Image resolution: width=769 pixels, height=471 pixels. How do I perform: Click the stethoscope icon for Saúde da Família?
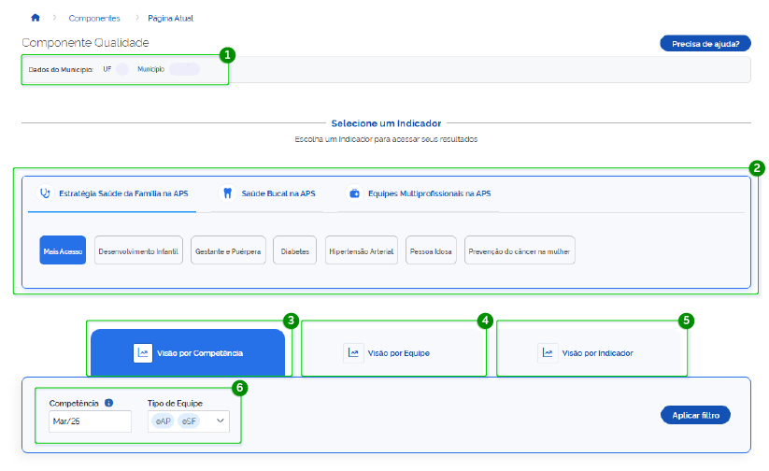[44, 193]
